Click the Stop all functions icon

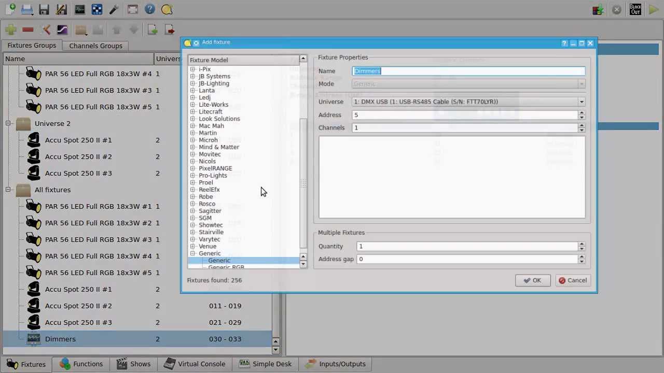coord(616,9)
